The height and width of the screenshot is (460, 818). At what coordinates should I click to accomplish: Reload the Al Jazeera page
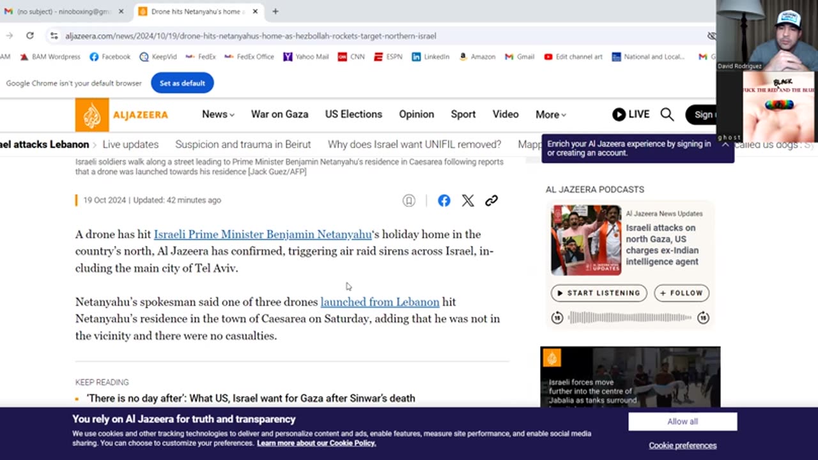pos(29,36)
